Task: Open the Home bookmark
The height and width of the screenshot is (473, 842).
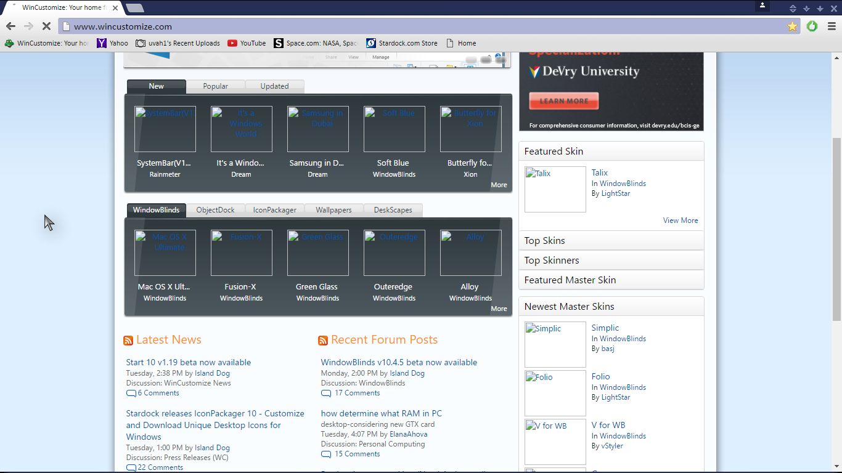Action: 460,43
